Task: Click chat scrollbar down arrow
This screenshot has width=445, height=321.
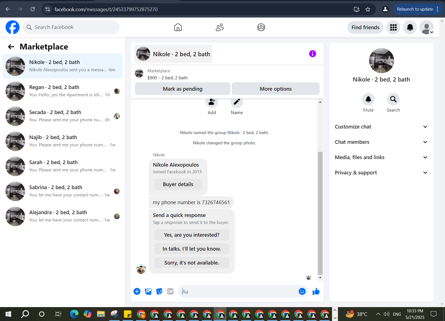Action: (x=320, y=278)
